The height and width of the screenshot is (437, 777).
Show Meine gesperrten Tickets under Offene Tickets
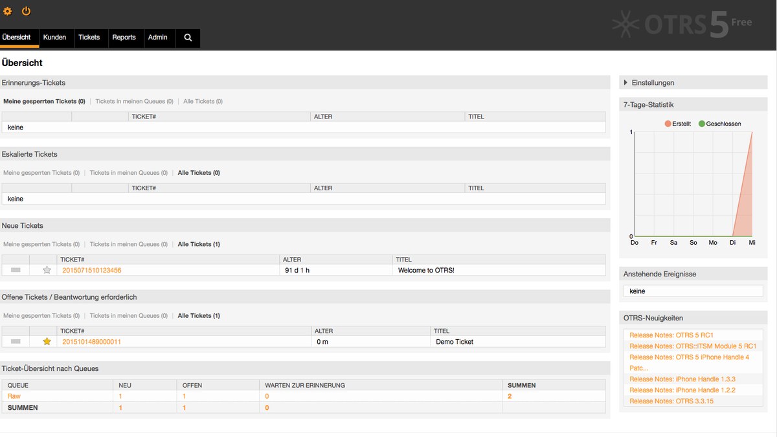coord(41,315)
